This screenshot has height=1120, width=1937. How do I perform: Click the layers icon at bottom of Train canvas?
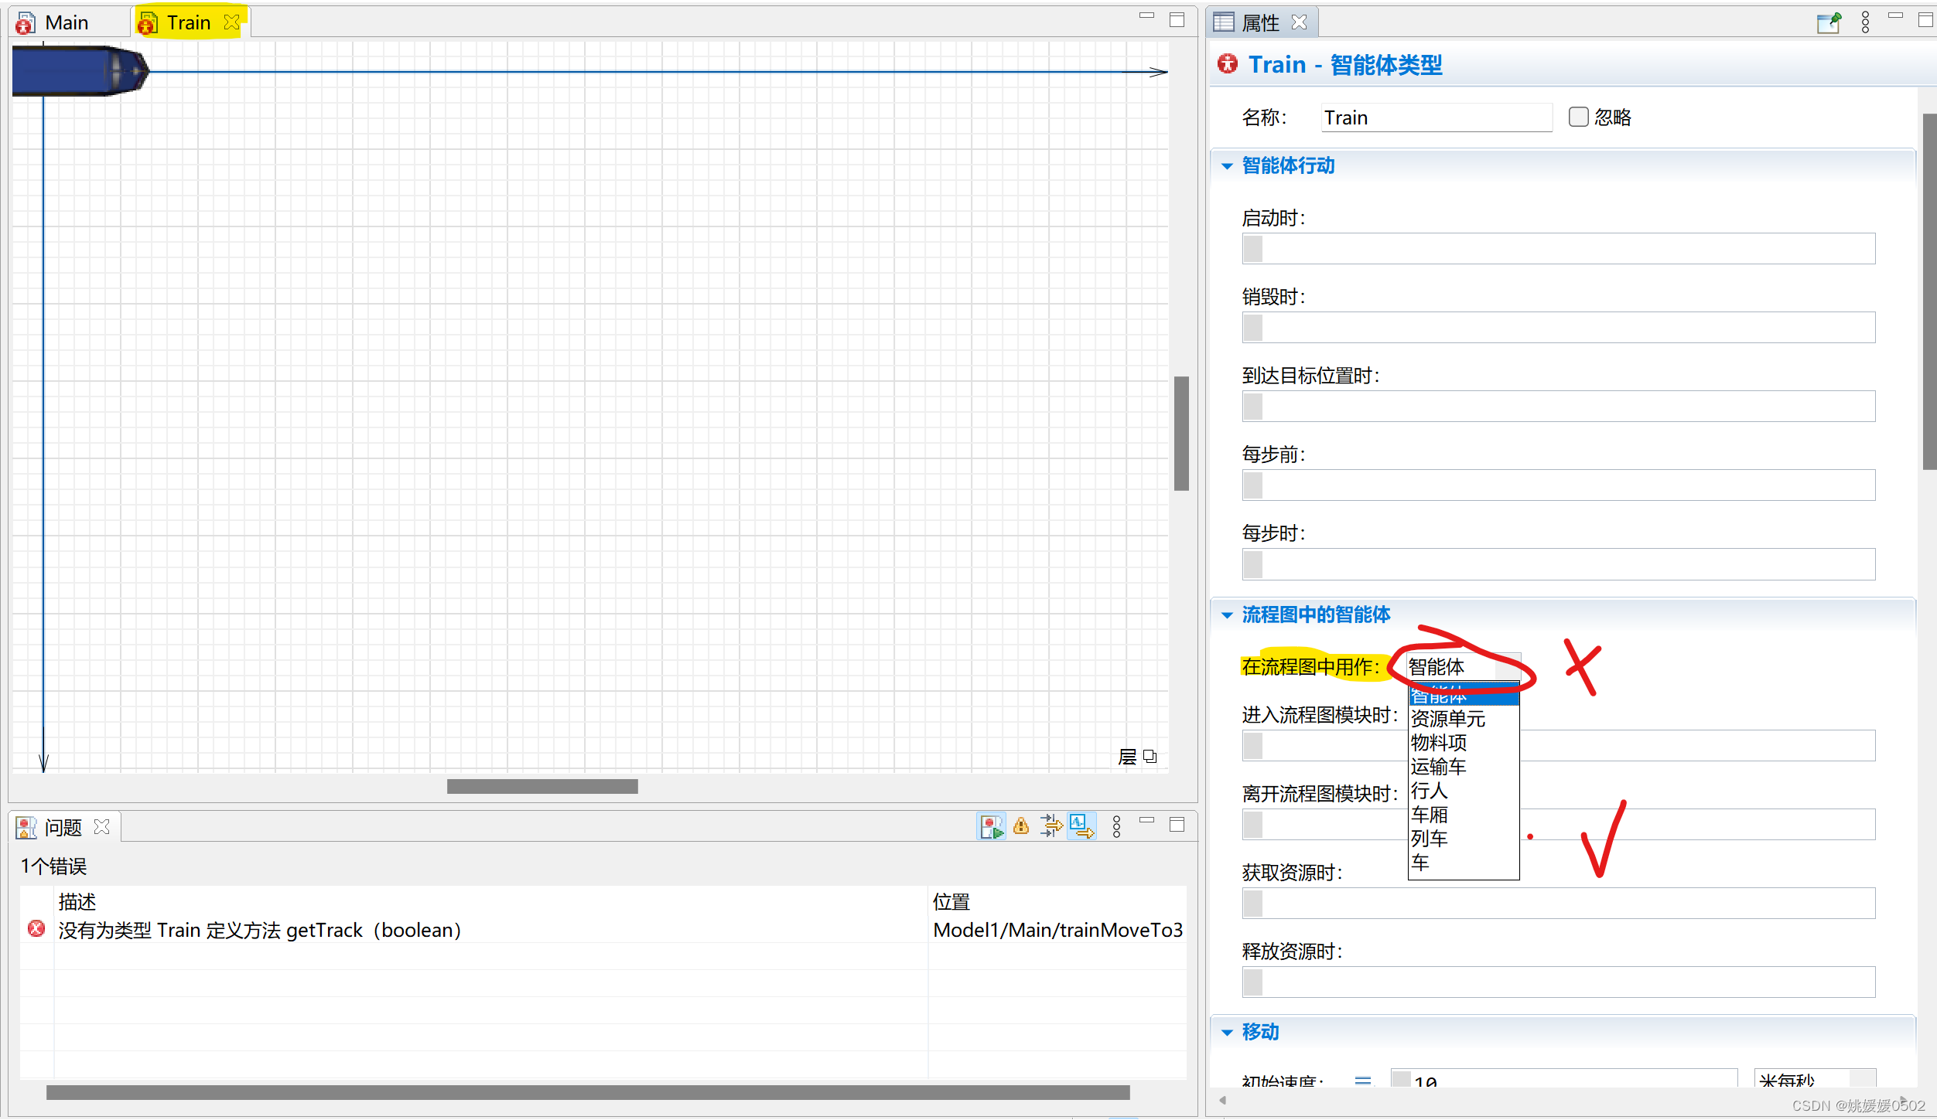pyautogui.click(x=1150, y=756)
